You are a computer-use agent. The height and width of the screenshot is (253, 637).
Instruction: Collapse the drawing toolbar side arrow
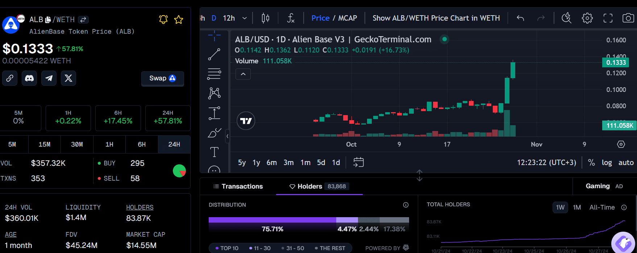(227, 136)
